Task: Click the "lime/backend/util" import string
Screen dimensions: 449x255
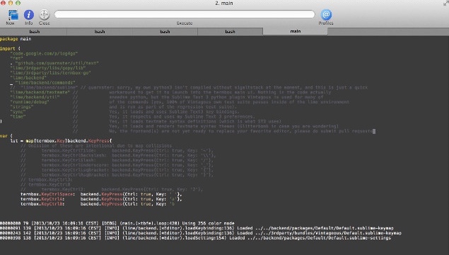Action: pyautogui.click(x=35, y=97)
